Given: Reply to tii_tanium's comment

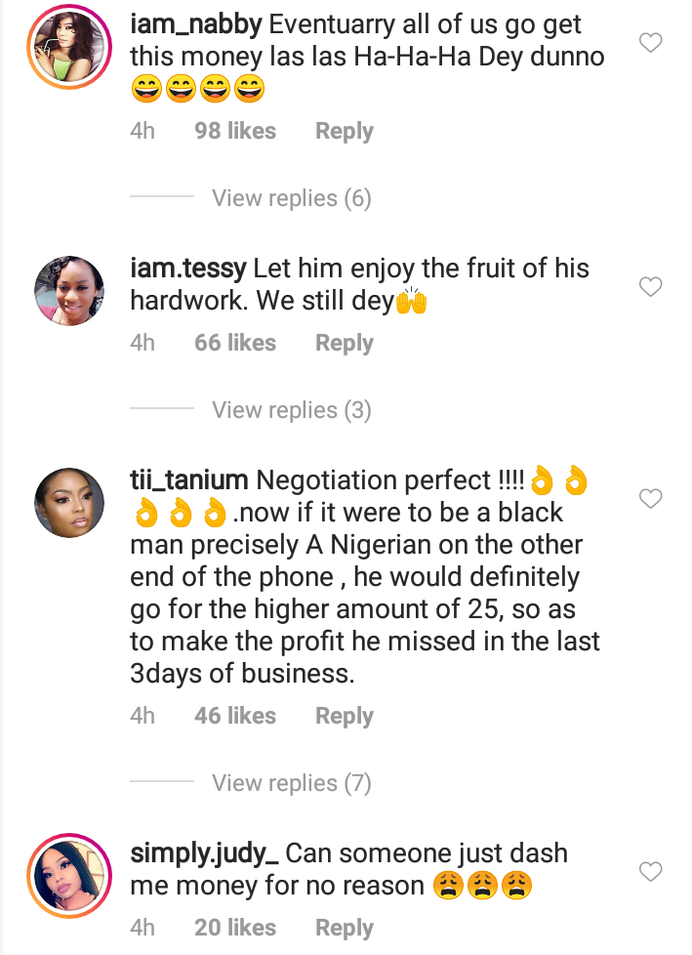Looking at the screenshot, I should [x=344, y=716].
